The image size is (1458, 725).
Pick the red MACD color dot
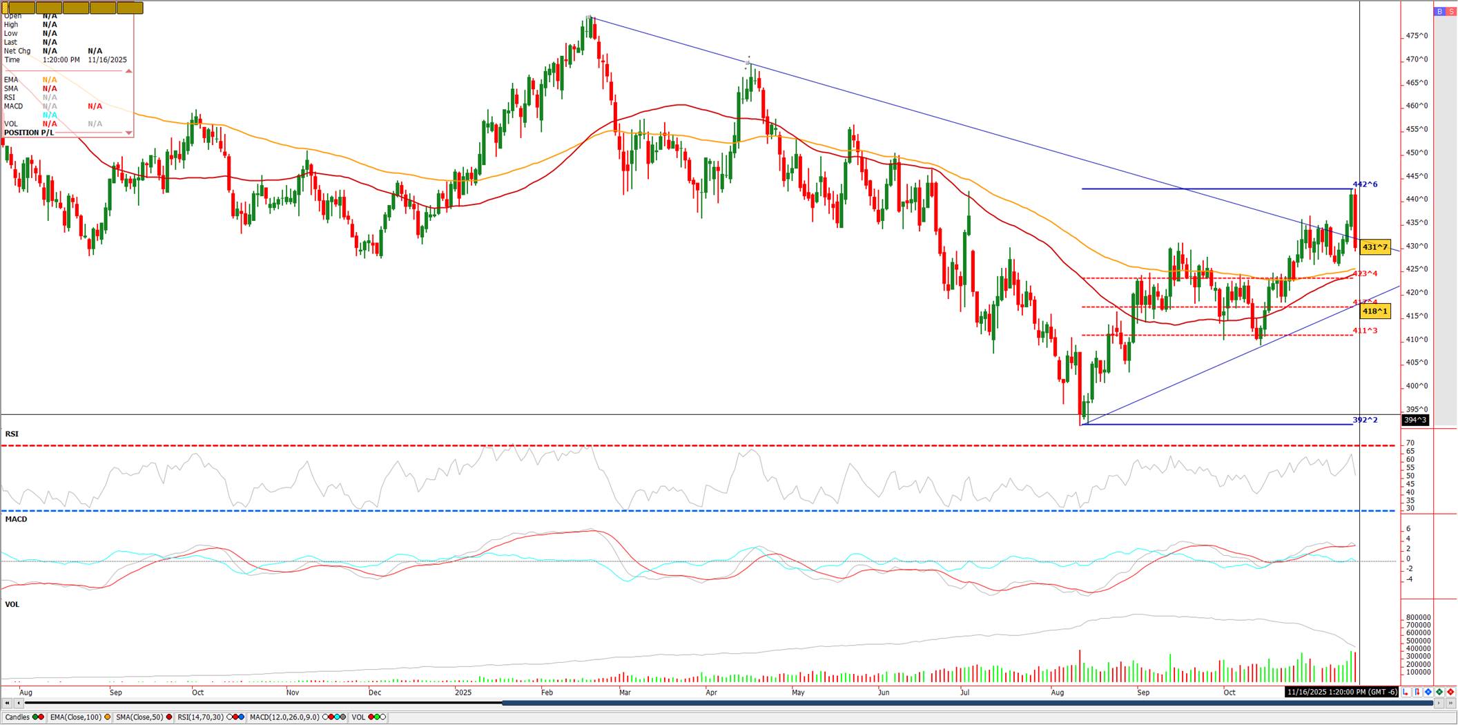331,717
